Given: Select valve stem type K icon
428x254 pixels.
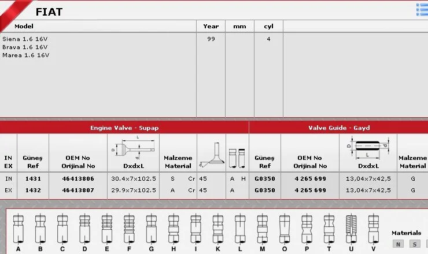Looking at the screenshot, I should 217,229.
